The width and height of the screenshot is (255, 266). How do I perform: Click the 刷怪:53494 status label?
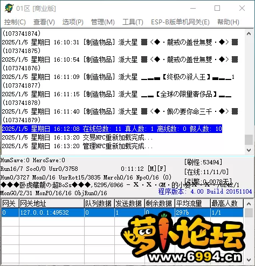point(203,162)
